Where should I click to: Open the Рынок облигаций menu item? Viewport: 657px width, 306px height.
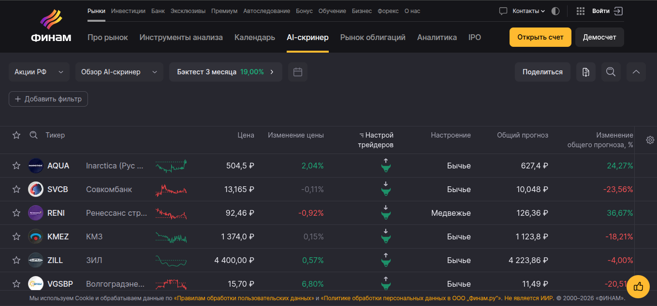(373, 37)
